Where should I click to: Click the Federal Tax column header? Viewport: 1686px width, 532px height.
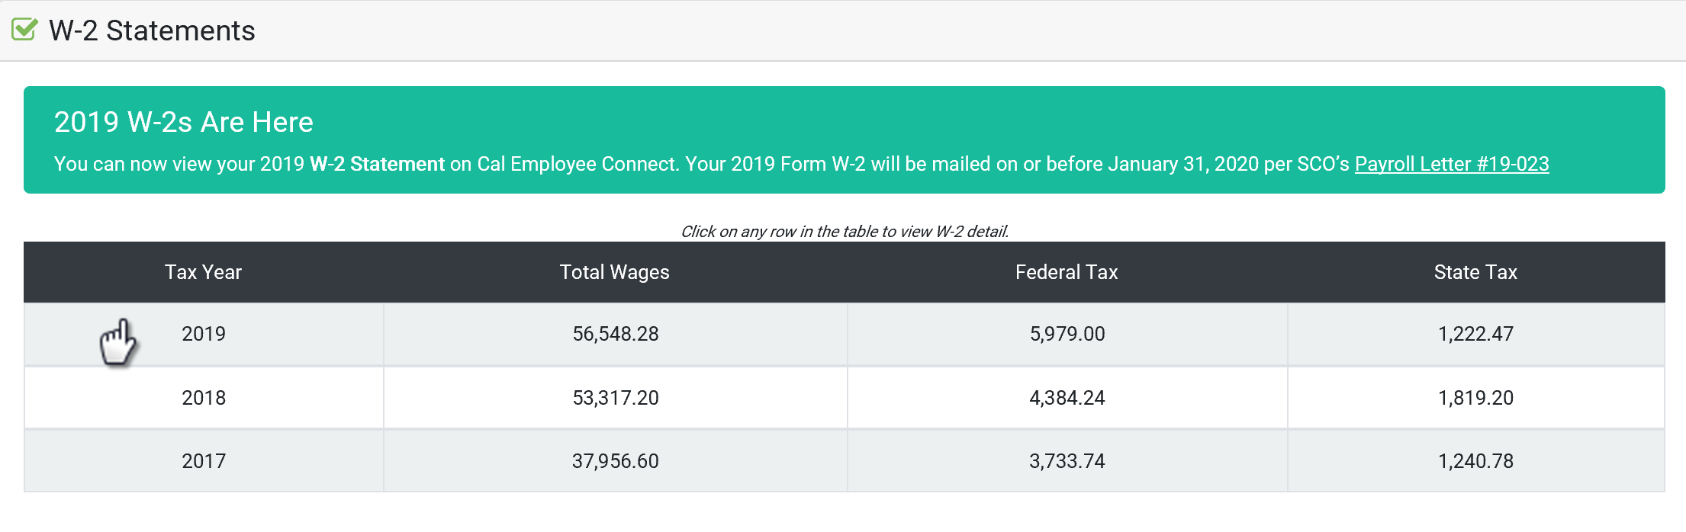pos(1067,272)
